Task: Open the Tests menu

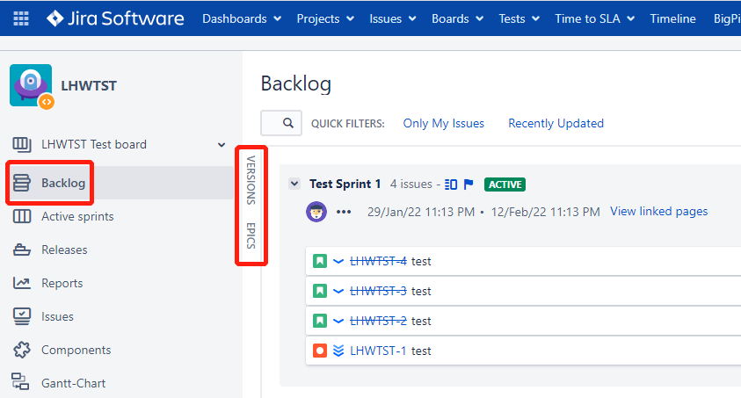Action: tap(519, 18)
